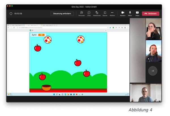Click the Teilen share screen icon
Image resolution: width=170 pixels, height=116 pixels.
137,13
